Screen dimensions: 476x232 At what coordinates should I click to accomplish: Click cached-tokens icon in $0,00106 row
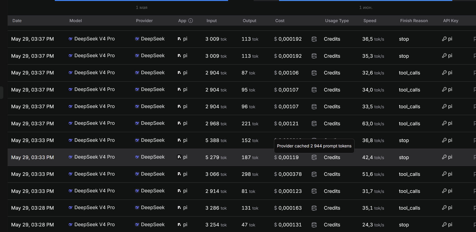[x=314, y=73]
